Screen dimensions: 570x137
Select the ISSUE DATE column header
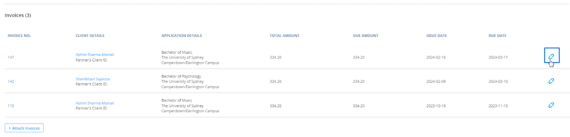pyautogui.click(x=437, y=35)
